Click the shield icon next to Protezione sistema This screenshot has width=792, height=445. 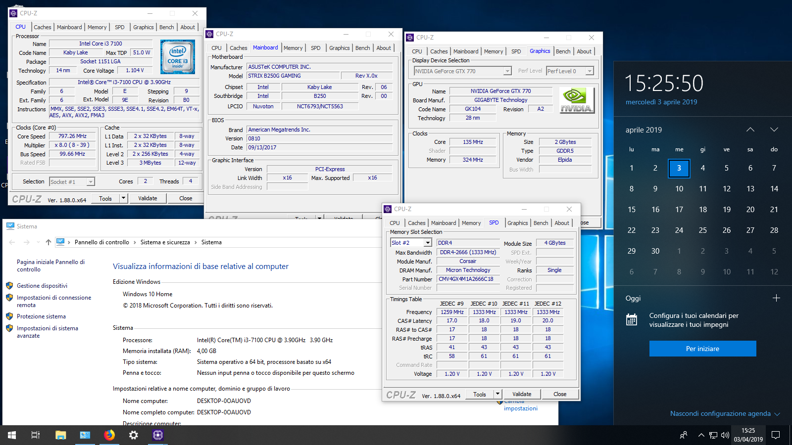pos(9,316)
